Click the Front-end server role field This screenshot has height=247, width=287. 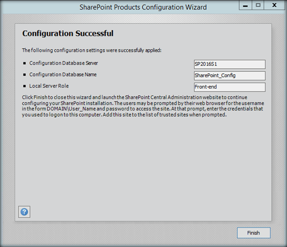pyautogui.click(x=229, y=87)
